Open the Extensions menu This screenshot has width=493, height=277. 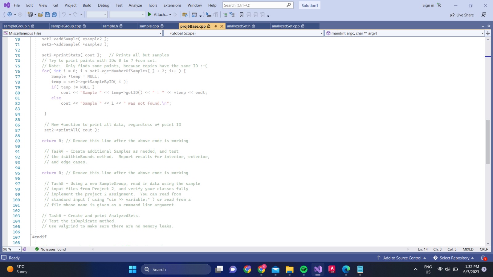point(172,5)
